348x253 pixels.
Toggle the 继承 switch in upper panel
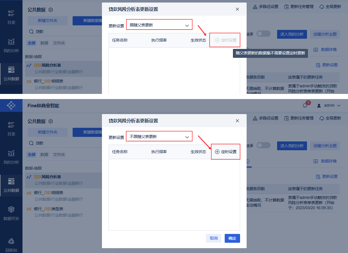click(263, 34)
